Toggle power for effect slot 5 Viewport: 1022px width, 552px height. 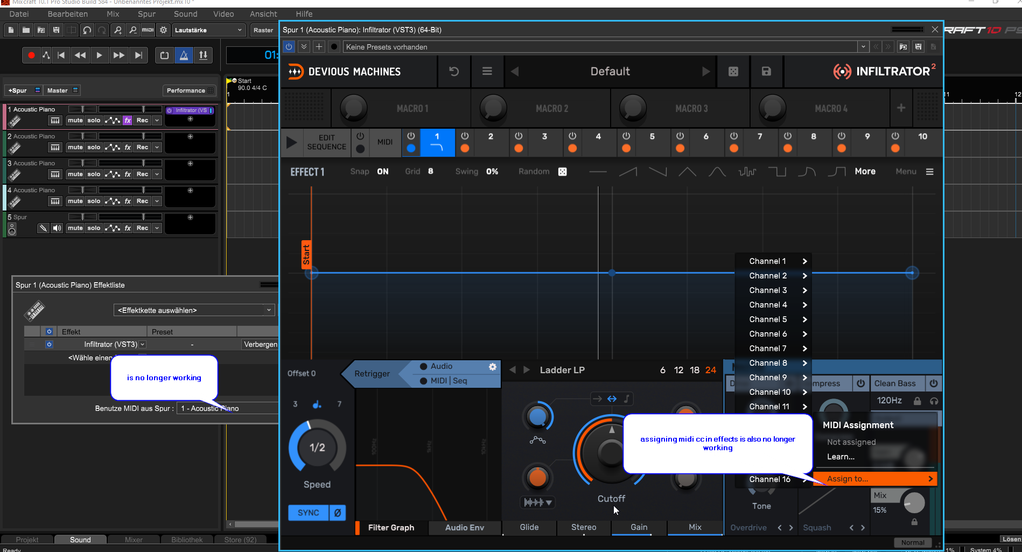pyautogui.click(x=626, y=136)
